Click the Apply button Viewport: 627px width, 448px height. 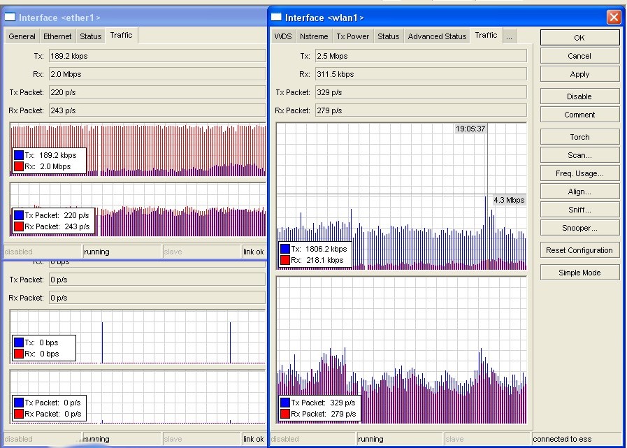click(579, 74)
